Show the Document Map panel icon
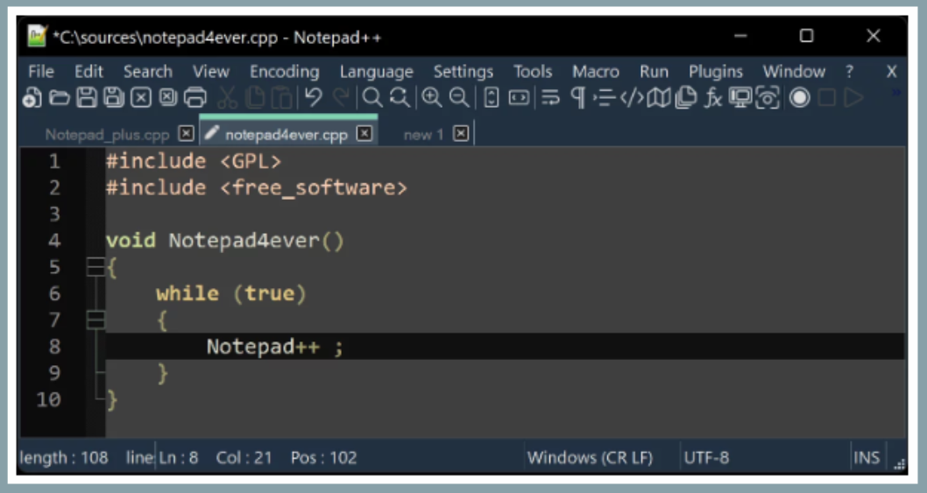 click(x=659, y=97)
